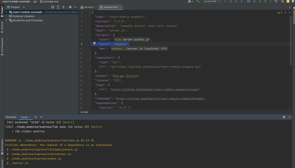The image size is (295, 168).
Task: Select the Local terminal tab
Action: [24, 117]
